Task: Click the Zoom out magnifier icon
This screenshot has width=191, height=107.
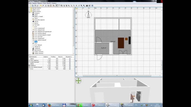Action: [x=84, y=6]
